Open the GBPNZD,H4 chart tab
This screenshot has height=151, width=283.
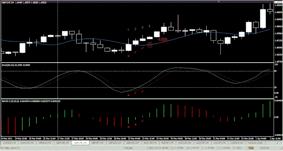click(x=115, y=143)
